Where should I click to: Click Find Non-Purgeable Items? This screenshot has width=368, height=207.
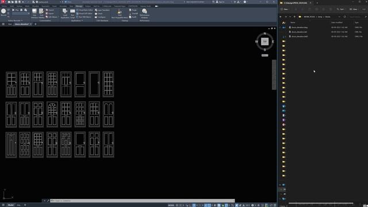pos(120,14)
